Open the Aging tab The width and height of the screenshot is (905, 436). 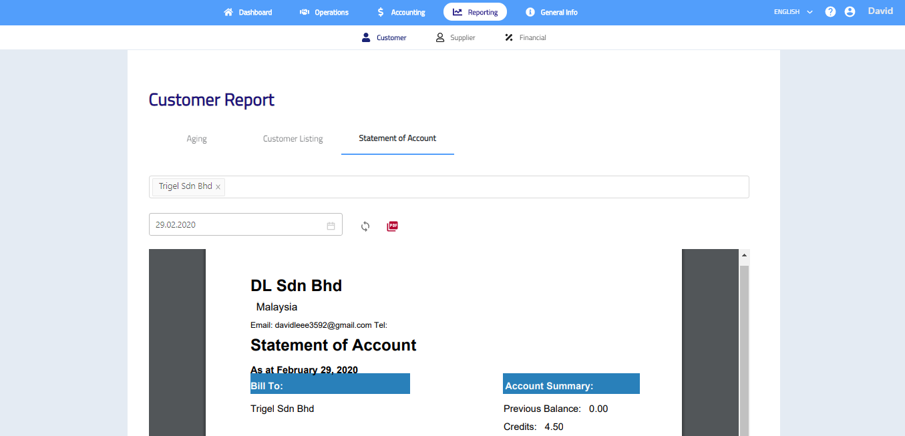[x=196, y=139]
